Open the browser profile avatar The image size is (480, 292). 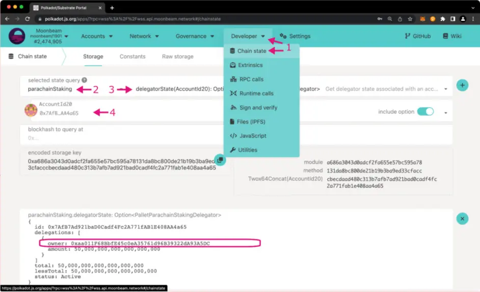click(x=463, y=19)
